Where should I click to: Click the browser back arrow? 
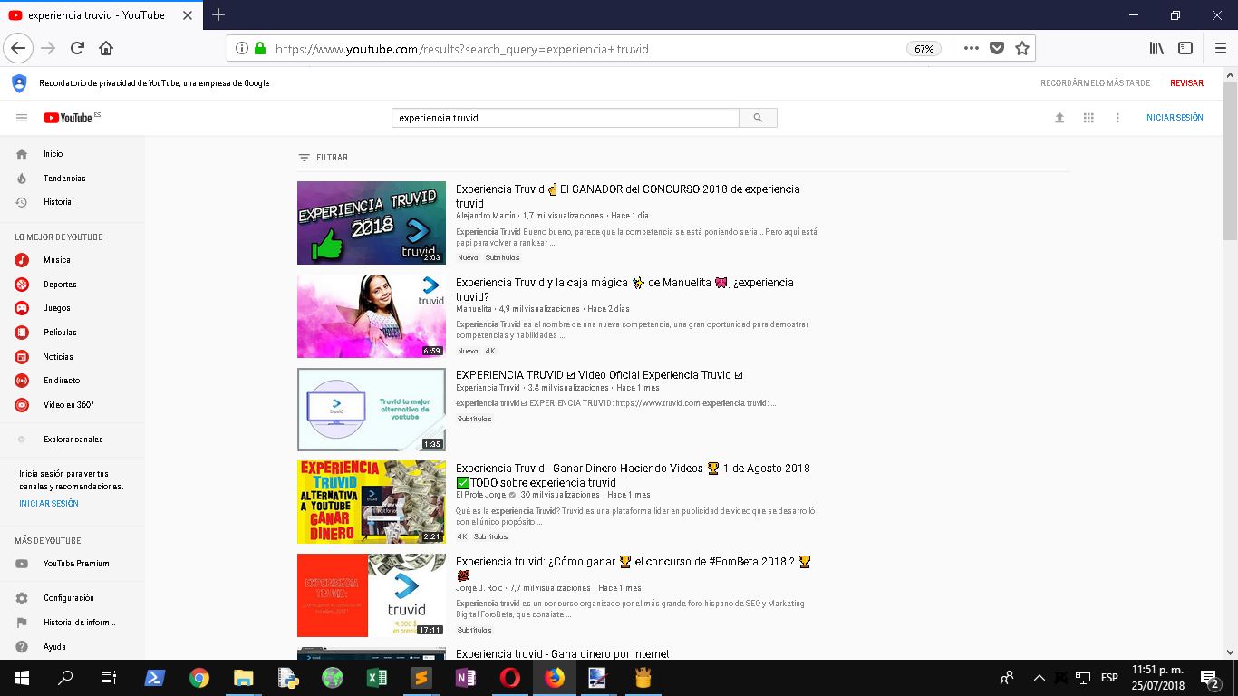tap(18, 48)
